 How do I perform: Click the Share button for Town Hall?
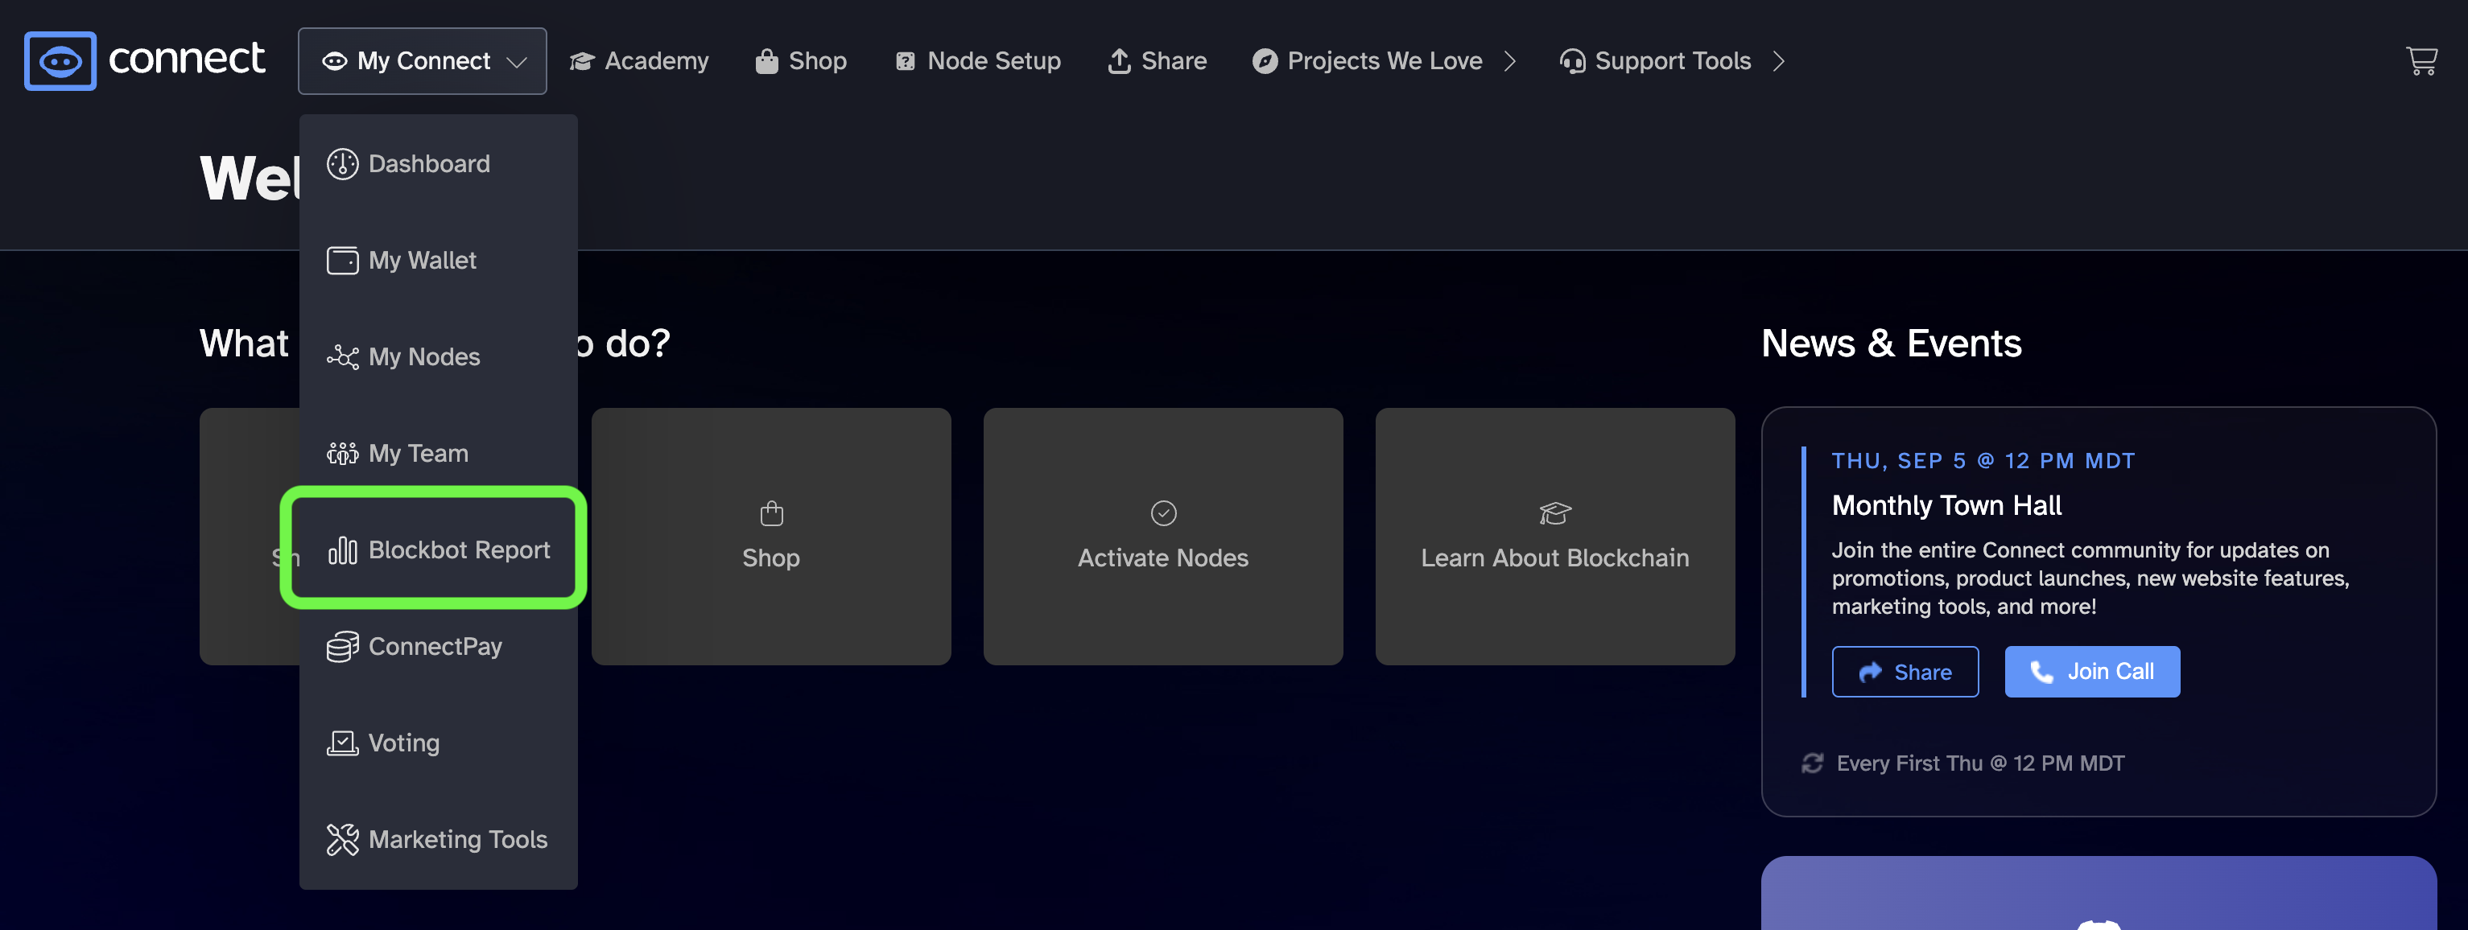click(x=1904, y=672)
